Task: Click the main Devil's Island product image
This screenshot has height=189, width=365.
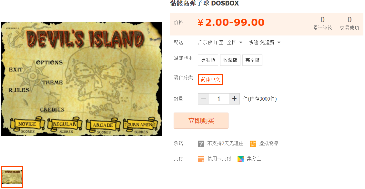Action: coord(82,79)
